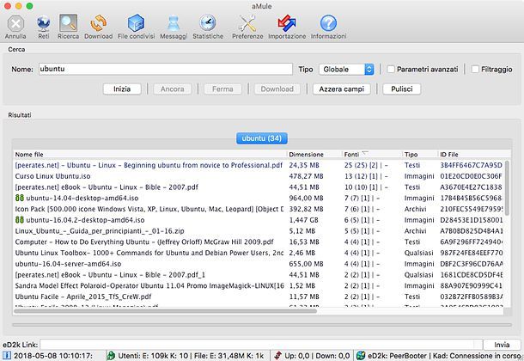This screenshot has height=361, width=524.
Task: Click the Pulisci button
Action: click(x=401, y=89)
